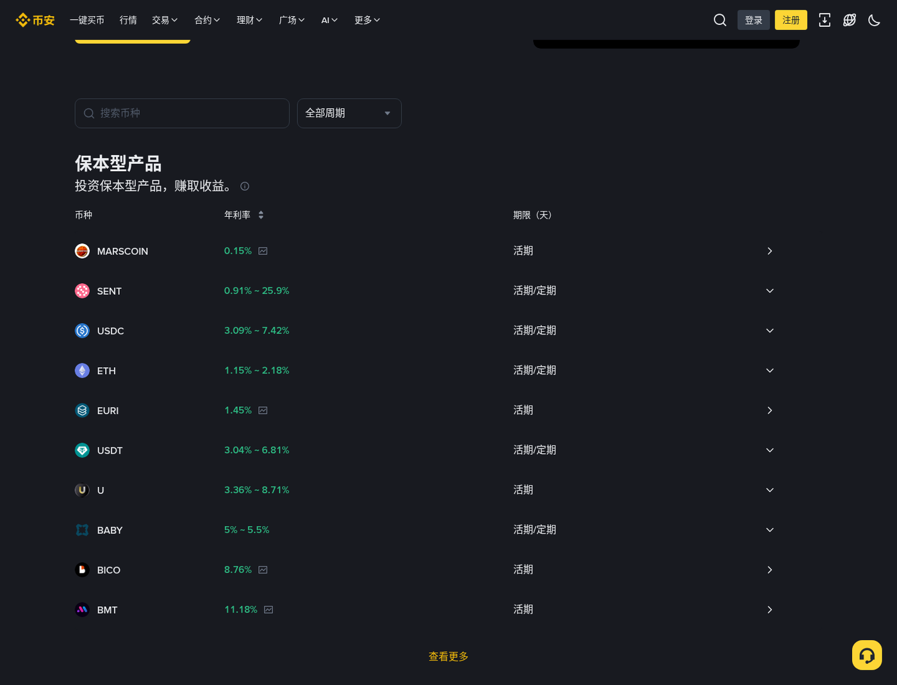Click the yellow 注册 register button
Screen dimensions: 897x685
[791, 20]
